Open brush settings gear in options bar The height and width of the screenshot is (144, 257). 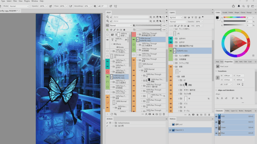[95, 6]
